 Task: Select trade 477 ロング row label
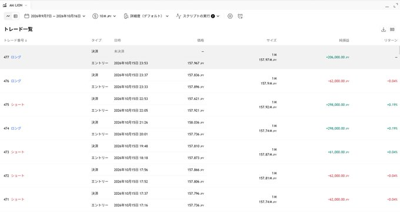[12, 57]
